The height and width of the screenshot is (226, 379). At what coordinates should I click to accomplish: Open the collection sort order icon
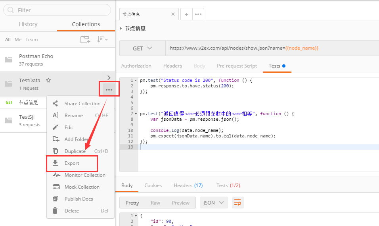pyautogui.click(x=102, y=39)
